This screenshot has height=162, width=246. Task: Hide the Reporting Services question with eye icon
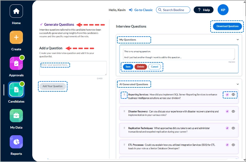233,94
